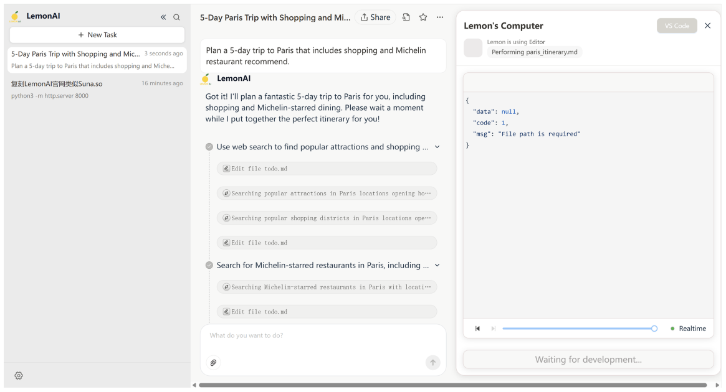This screenshot has height=392, width=726.
Task: Click the 'Waiting for development...' button
Action: pyautogui.click(x=588, y=360)
